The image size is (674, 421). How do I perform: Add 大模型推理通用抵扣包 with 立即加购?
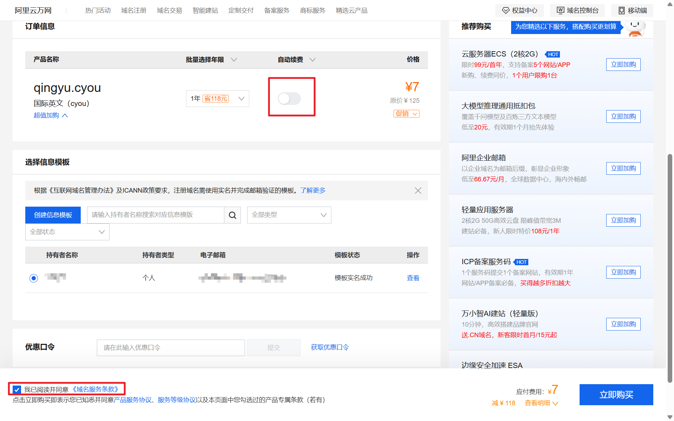click(623, 116)
